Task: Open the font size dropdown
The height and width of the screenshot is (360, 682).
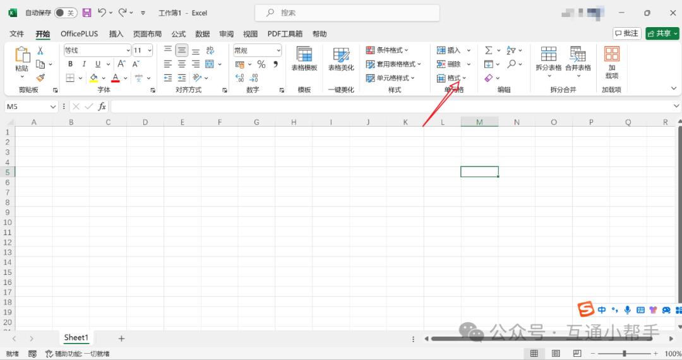Action: (150, 50)
